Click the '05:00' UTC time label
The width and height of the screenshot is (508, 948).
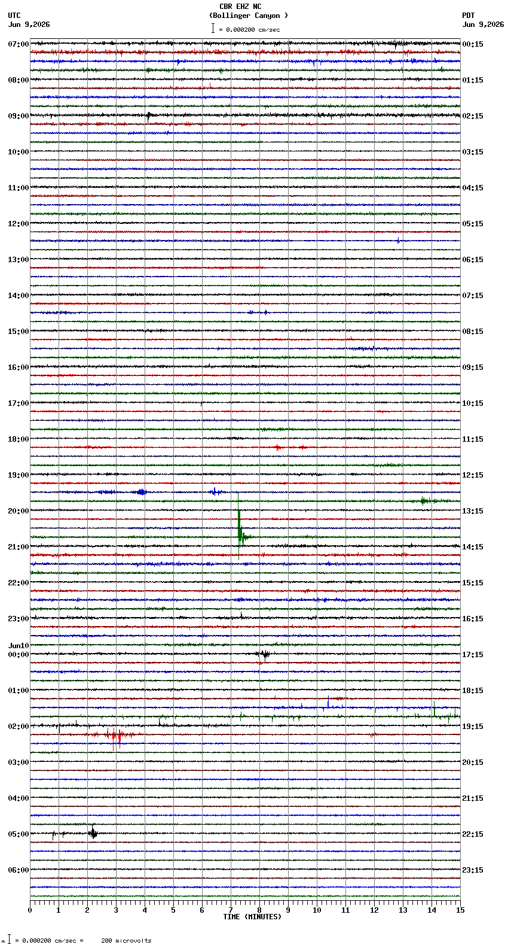(19, 834)
